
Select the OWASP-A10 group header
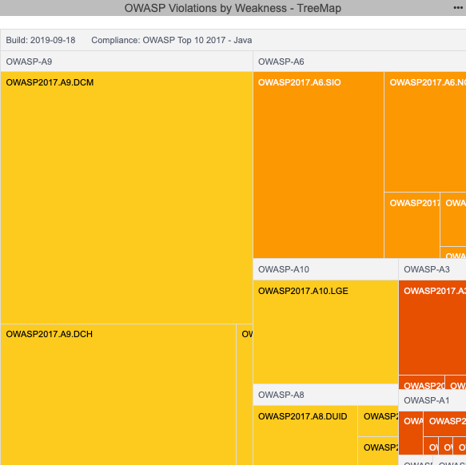coord(325,269)
